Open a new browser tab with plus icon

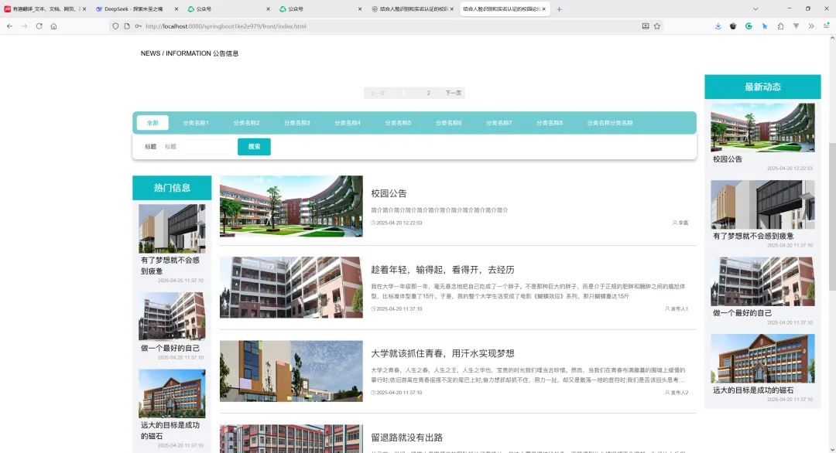tap(559, 9)
